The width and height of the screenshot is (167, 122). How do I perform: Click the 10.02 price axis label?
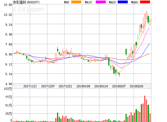point(8,15)
